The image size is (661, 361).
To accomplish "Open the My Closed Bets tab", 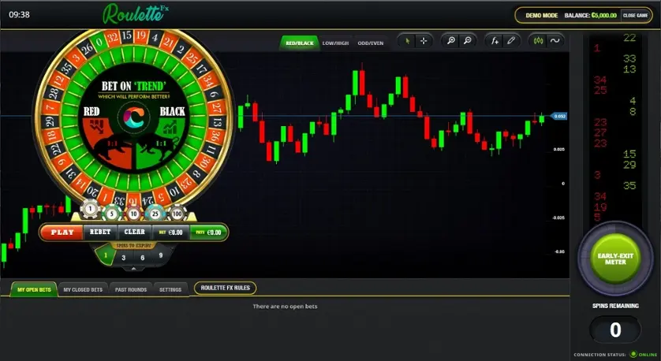I will click(x=83, y=289).
